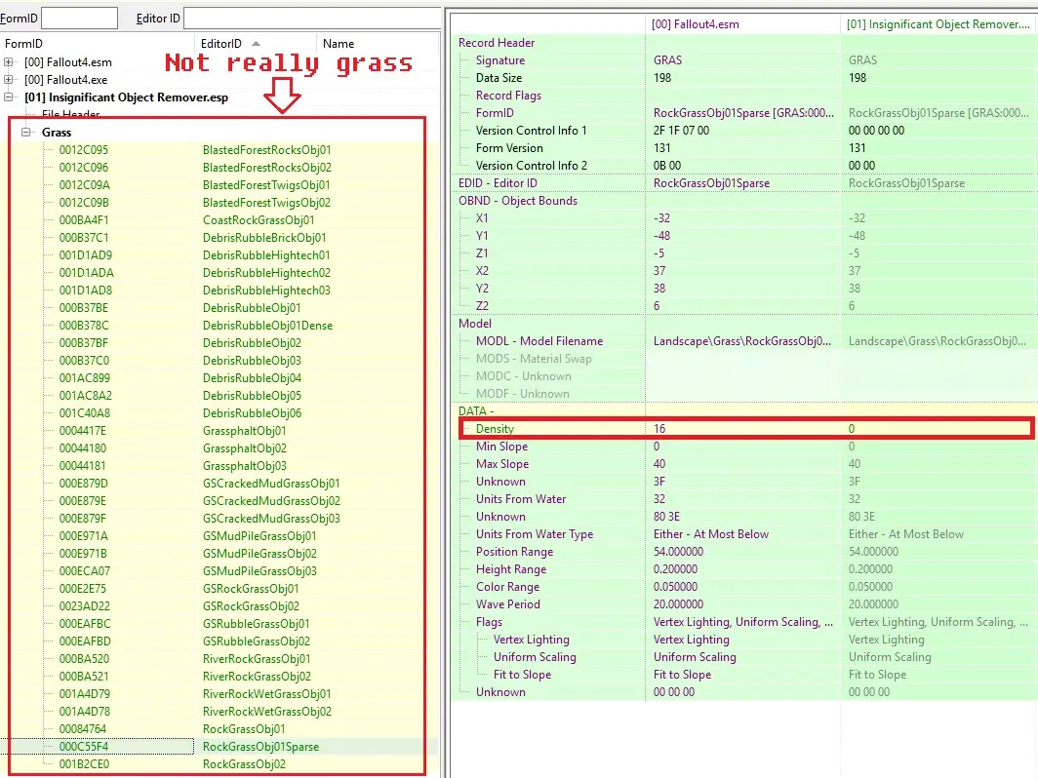The width and height of the screenshot is (1038, 778).
Task: Select the RiverRockGrassObj02 record
Action: [257, 677]
